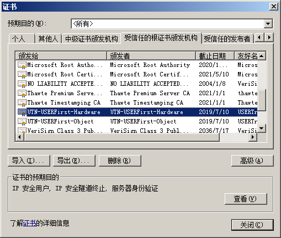Select UTN-USERFirst-Object in 颁发给 column

click(x=60, y=122)
